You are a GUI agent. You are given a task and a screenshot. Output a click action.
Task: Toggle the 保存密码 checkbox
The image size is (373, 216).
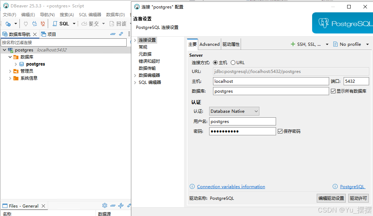click(x=280, y=131)
